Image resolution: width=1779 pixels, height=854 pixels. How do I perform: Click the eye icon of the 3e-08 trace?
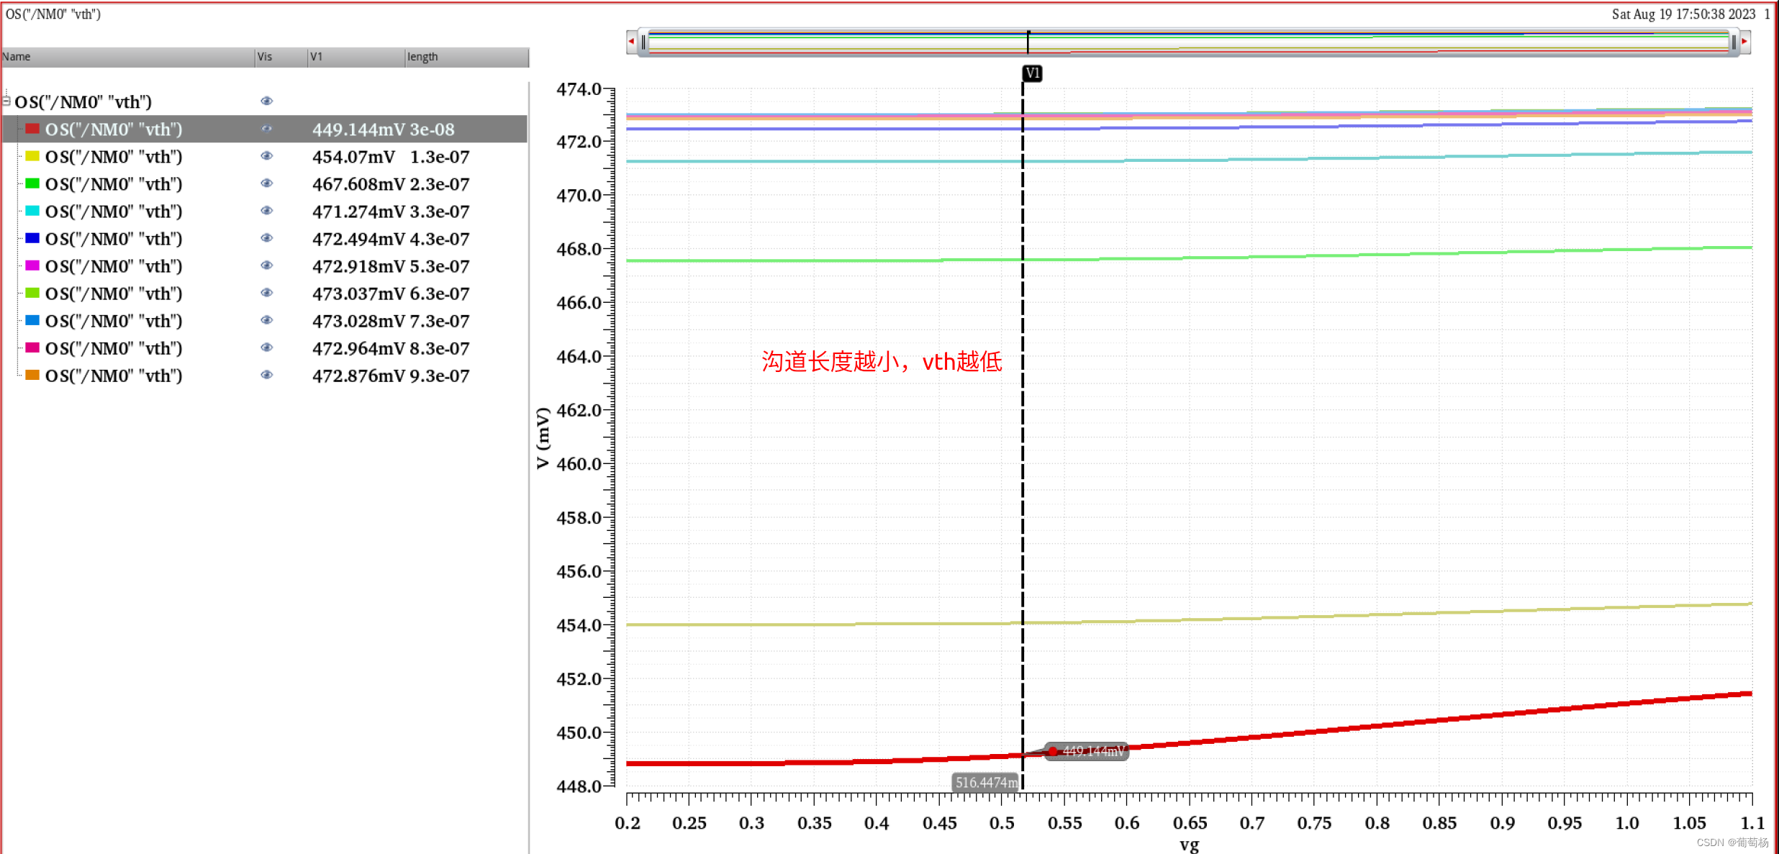(266, 129)
